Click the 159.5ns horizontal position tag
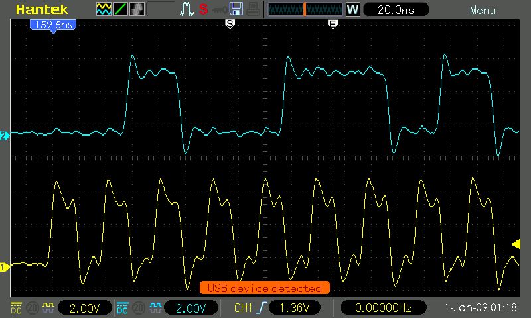This screenshot has width=531, height=318. tap(53, 25)
